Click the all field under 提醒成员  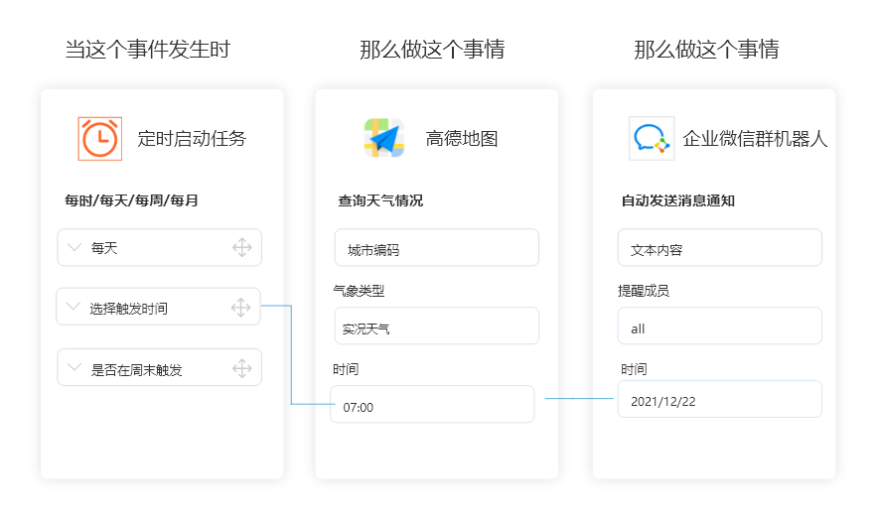[719, 326]
